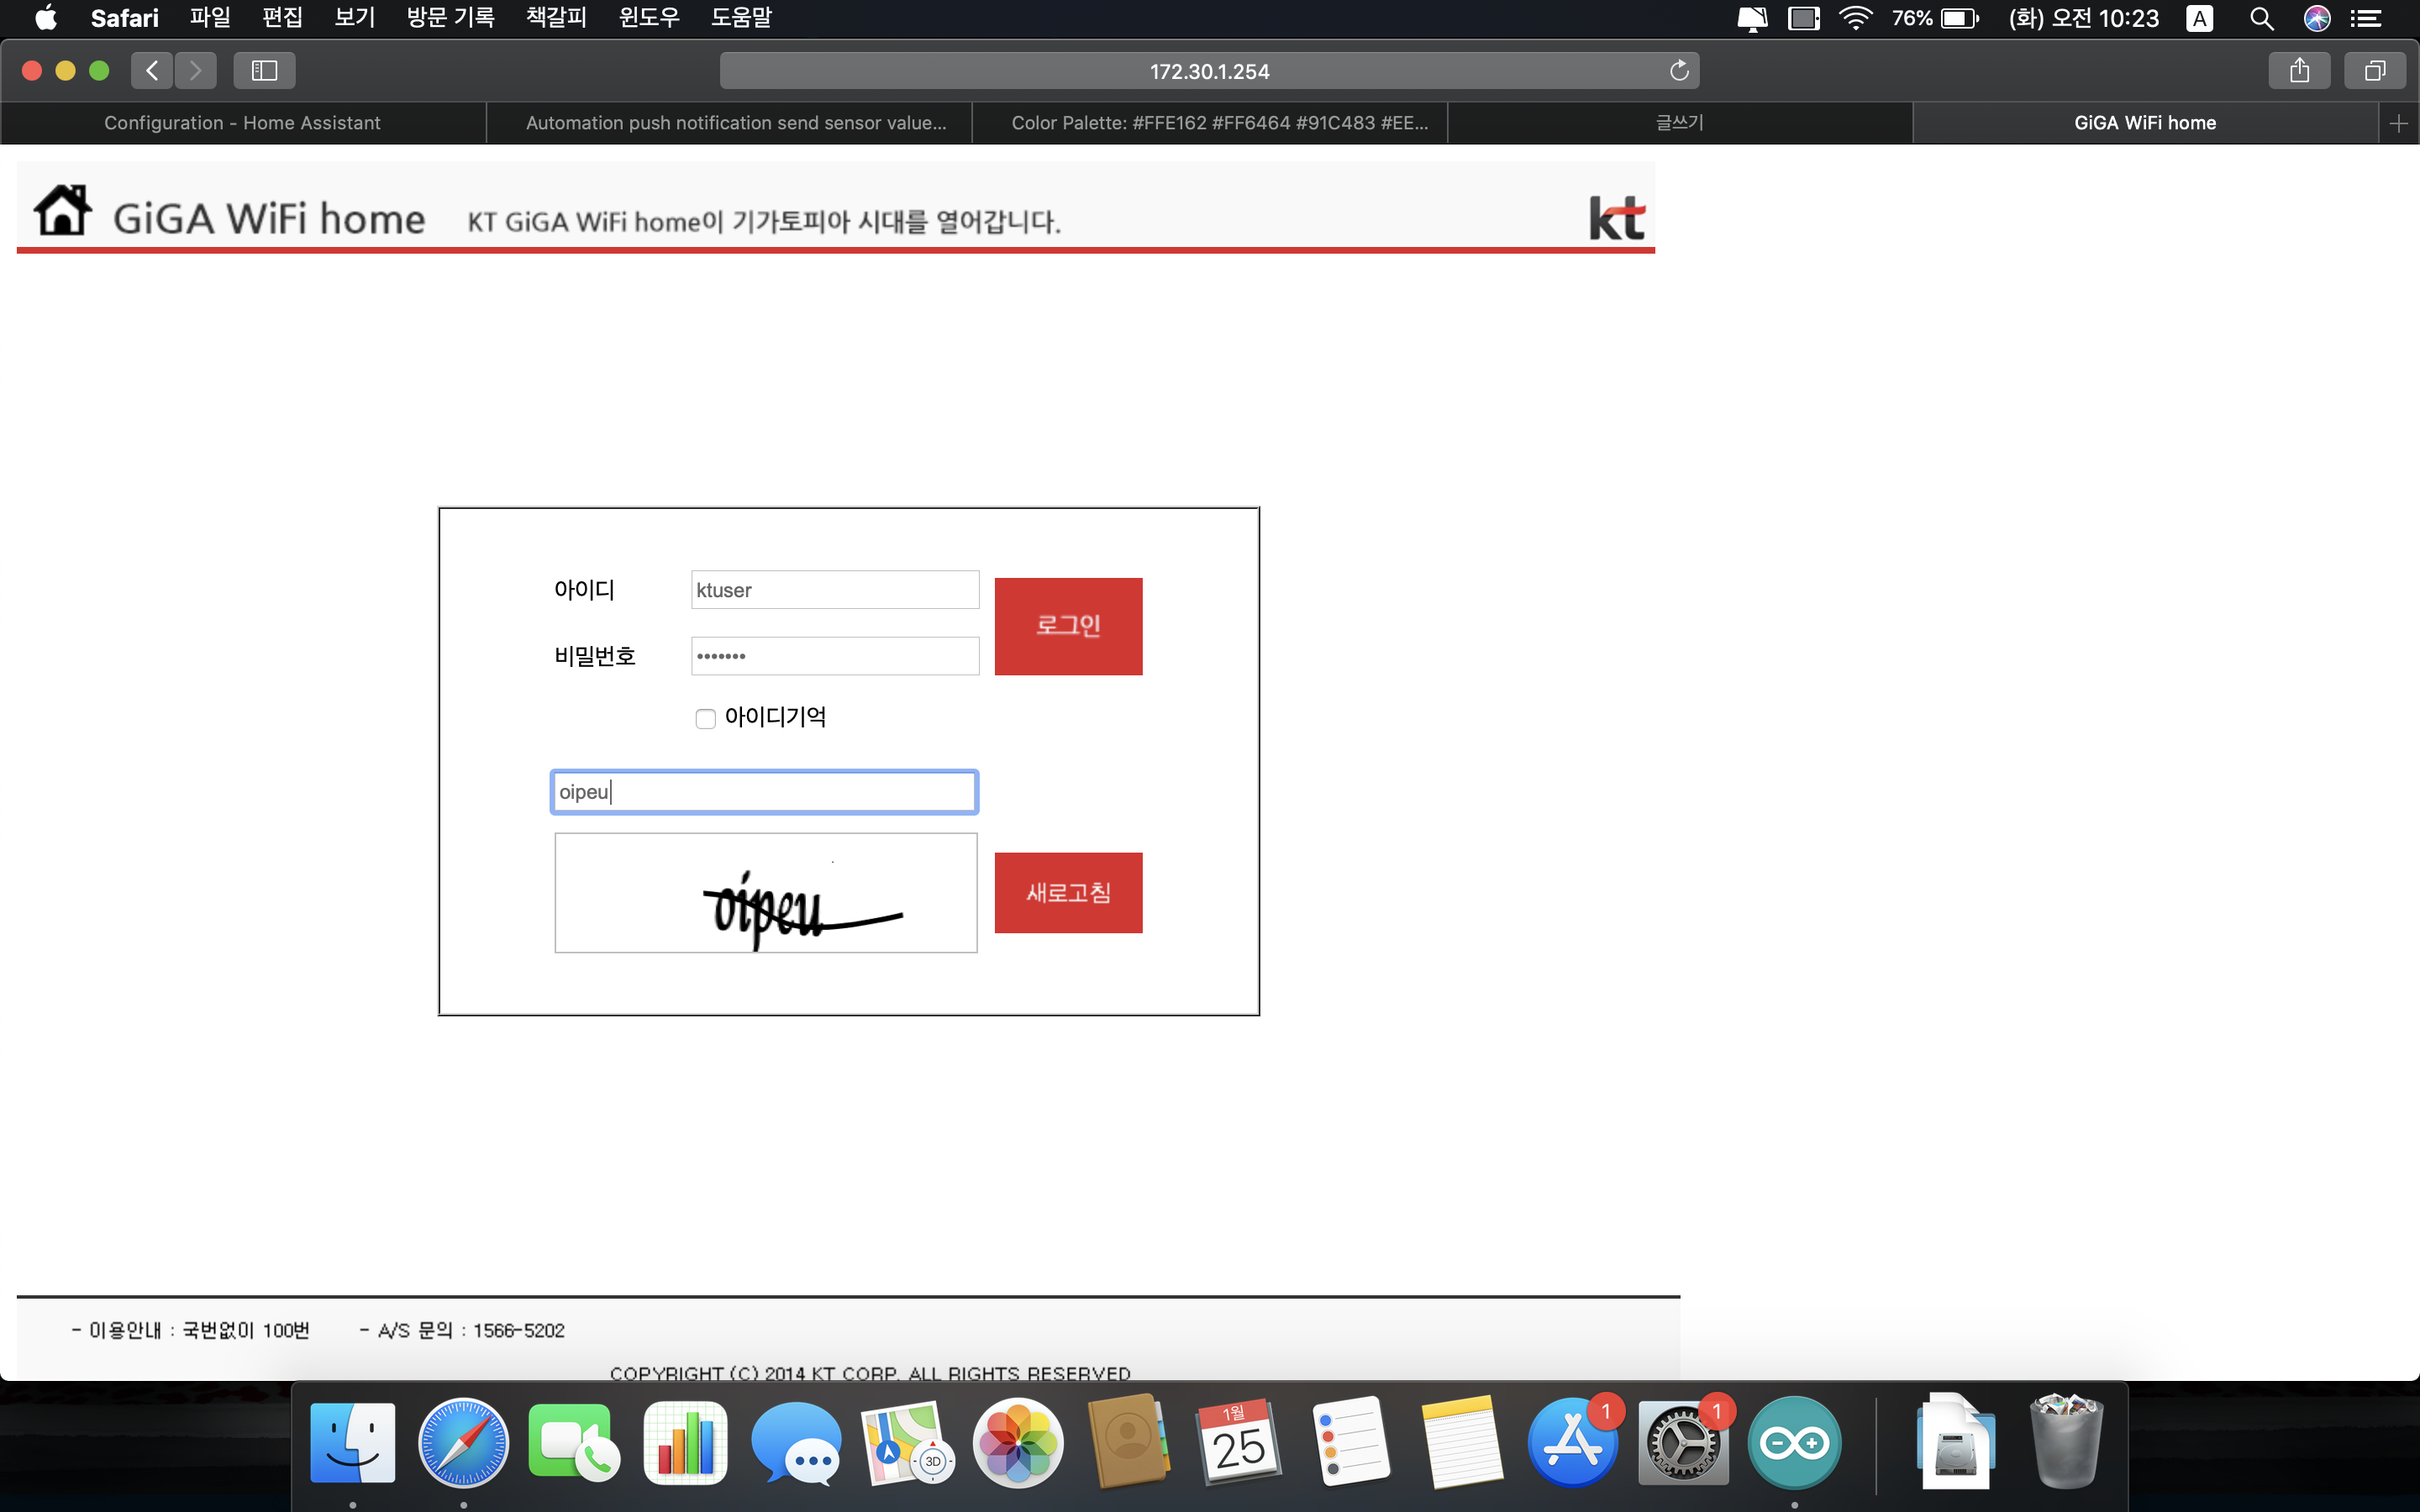Viewport: 2420px width, 1512px height.
Task: Open the 보기 menu
Action: [354, 18]
